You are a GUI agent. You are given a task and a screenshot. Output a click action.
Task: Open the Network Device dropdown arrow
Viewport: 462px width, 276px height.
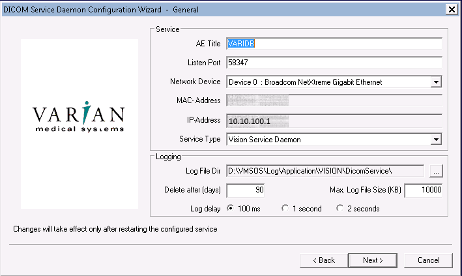(436, 82)
